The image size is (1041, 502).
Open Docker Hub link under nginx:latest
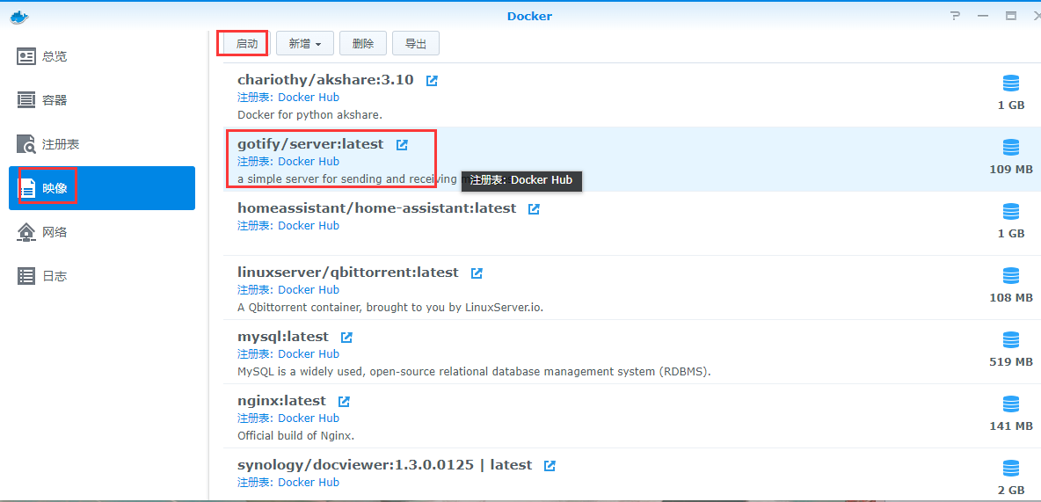point(308,418)
